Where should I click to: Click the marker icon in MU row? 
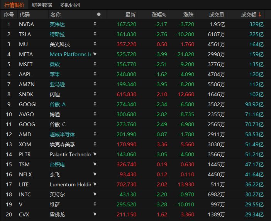coord(95,44)
